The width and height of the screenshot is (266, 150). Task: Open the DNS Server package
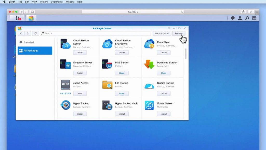122,73
